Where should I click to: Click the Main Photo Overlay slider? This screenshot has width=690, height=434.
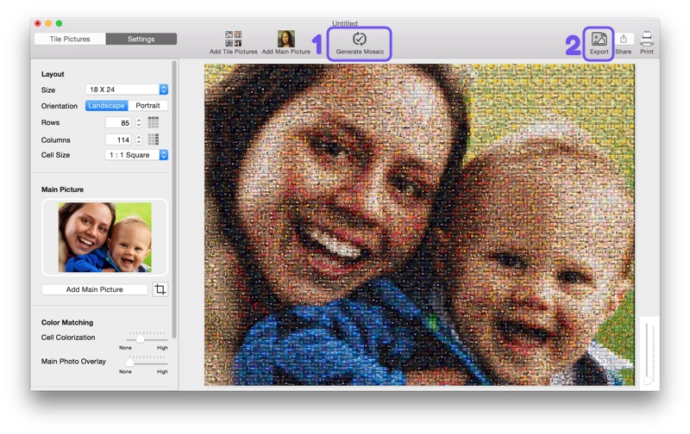[x=147, y=362]
